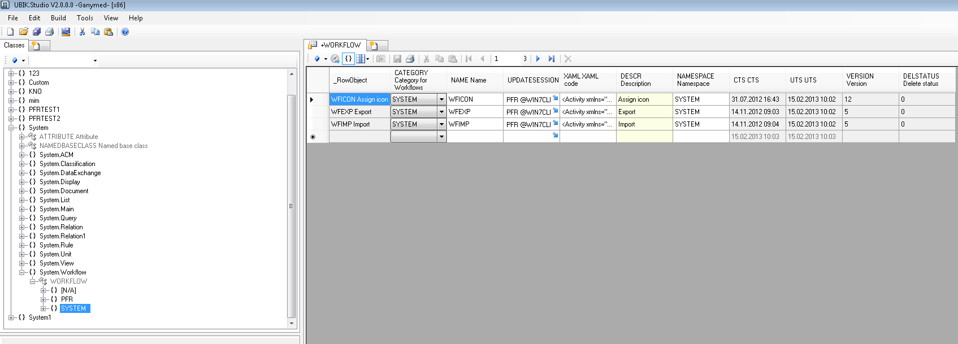Click the Save All icon in main toolbar
The width and height of the screenshot is (958, 344).
(x=37, y=32)
